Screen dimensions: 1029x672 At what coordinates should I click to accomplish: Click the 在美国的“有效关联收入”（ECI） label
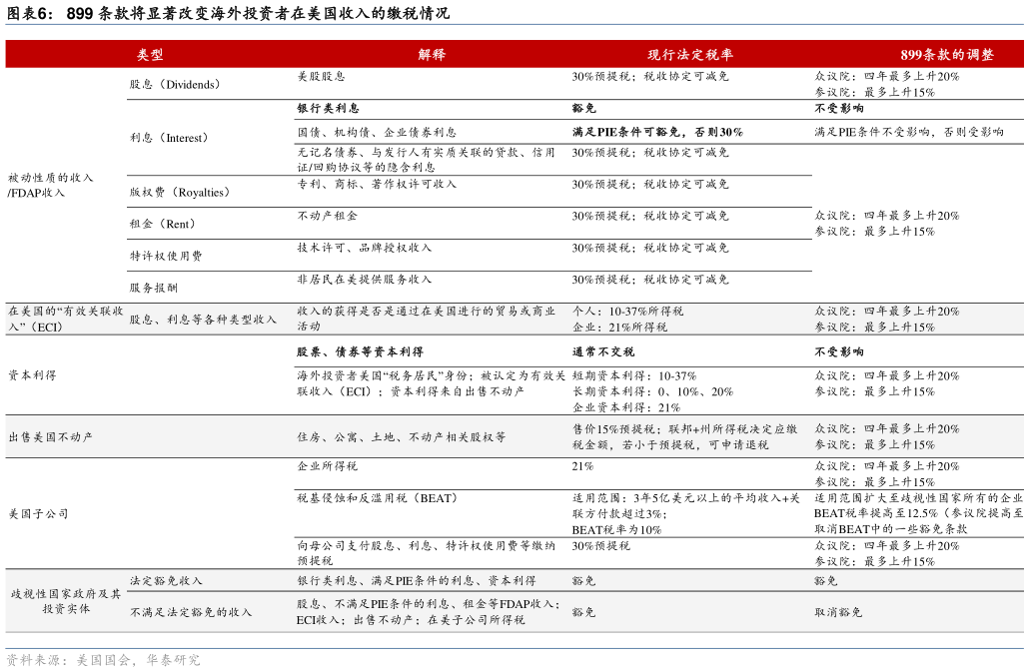point(58,319)
